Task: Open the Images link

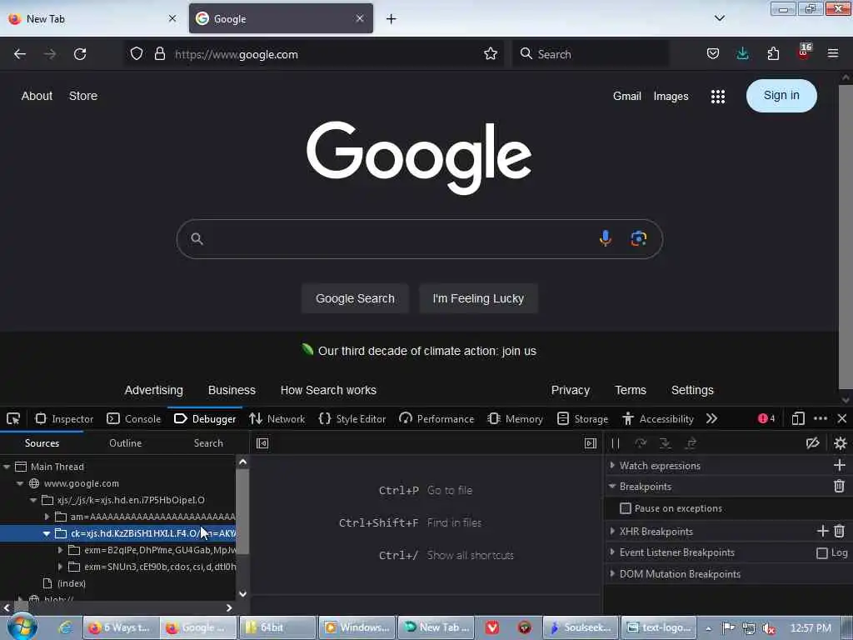Action: [671, 97]
